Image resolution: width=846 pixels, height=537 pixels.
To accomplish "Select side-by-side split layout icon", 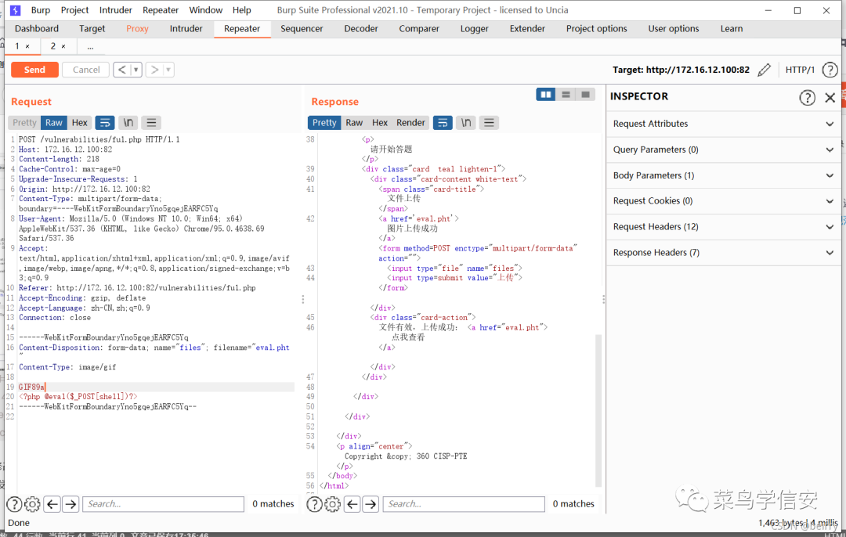I will pyautogui.click(x=546, y=95).
